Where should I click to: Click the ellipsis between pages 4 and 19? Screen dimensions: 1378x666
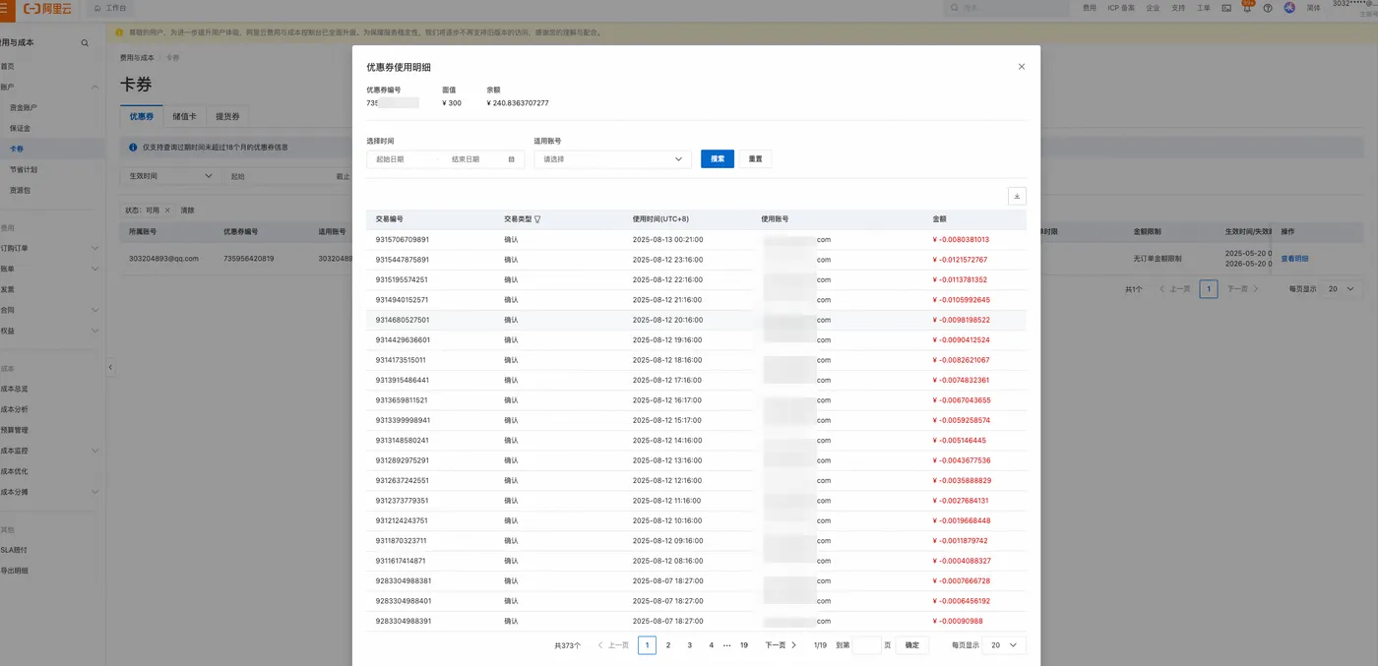pyautogui.click(x=727, y=645)
